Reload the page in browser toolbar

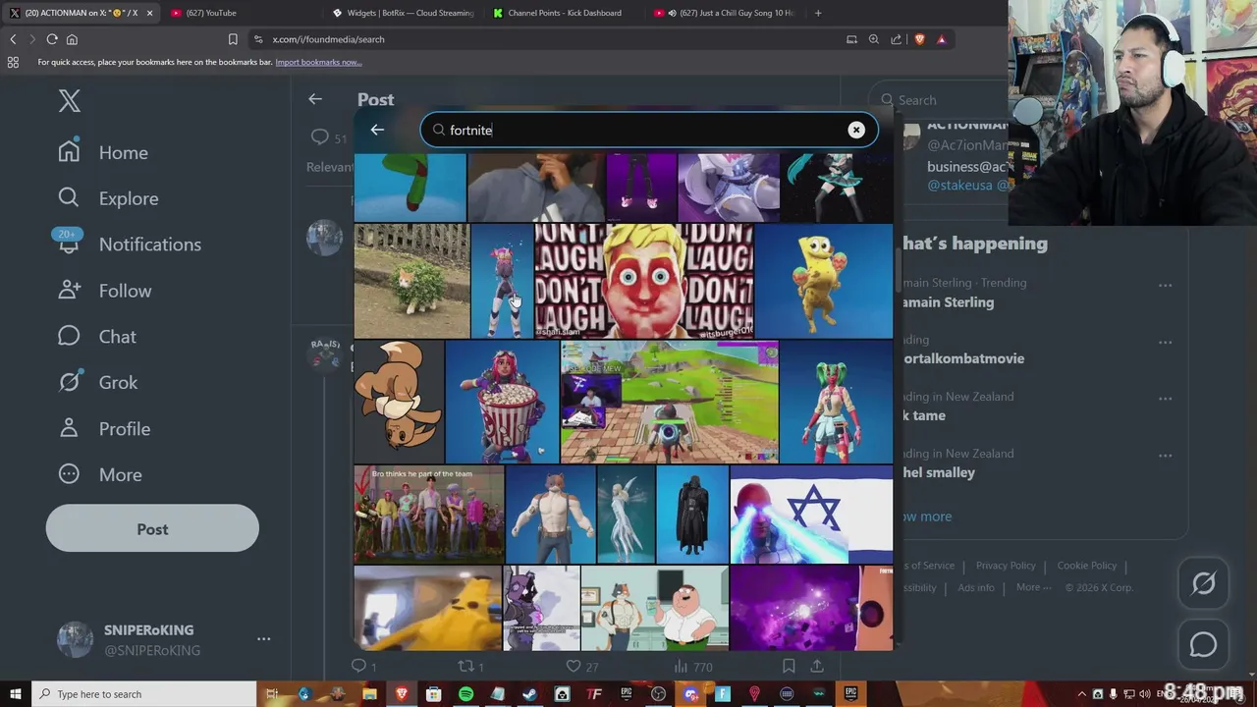[52, 39]
